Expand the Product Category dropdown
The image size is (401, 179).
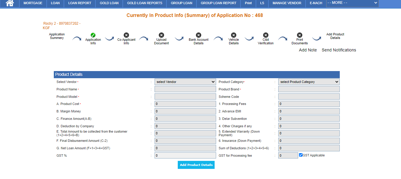[x=309, y=82]
